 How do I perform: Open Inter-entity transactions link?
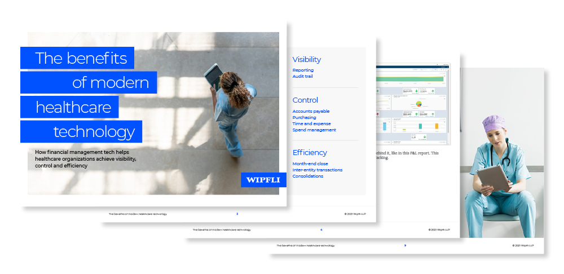click(x=317, y=170)
